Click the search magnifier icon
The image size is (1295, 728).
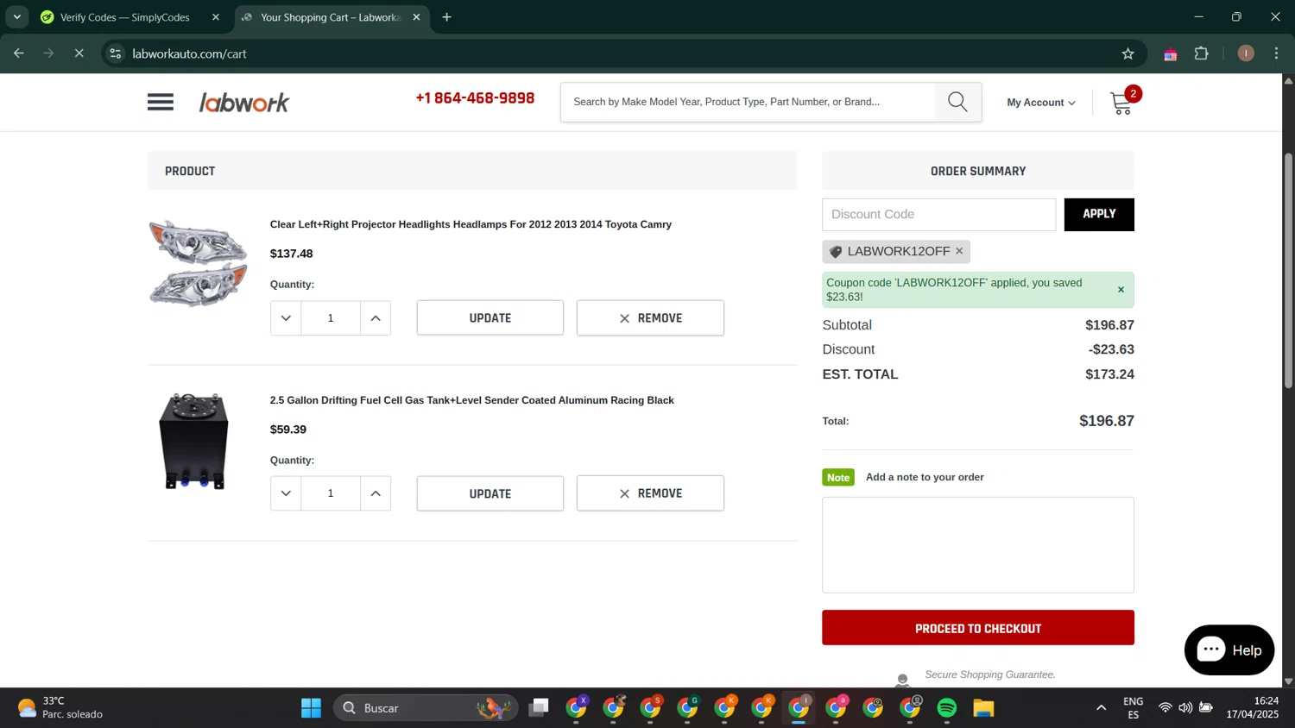[957, 102]
